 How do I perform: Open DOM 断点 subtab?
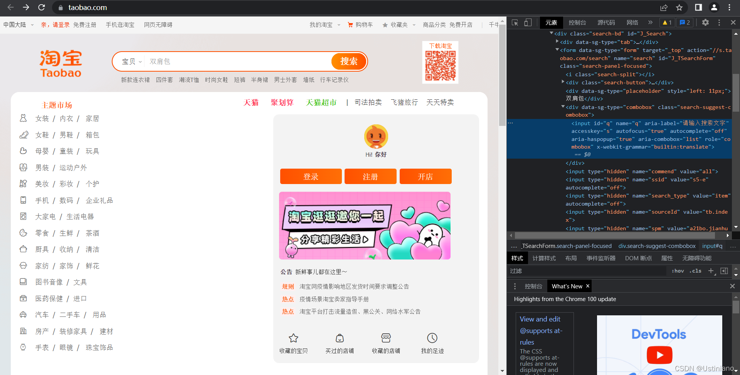tap(638, 258)
